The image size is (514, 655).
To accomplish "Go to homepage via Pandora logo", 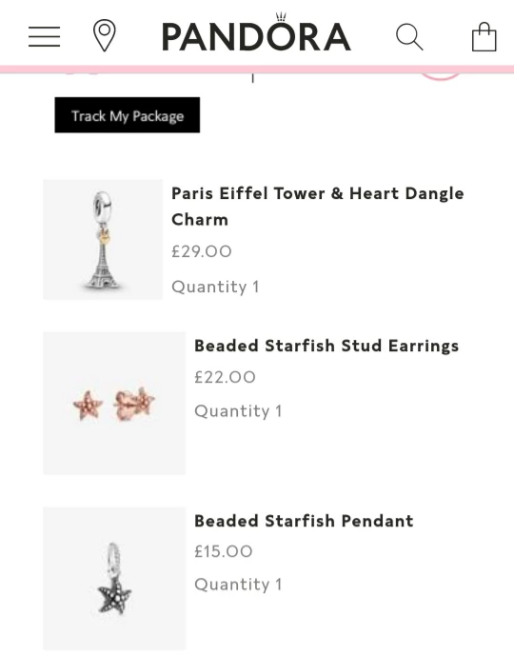I will (x=256, y=36).
